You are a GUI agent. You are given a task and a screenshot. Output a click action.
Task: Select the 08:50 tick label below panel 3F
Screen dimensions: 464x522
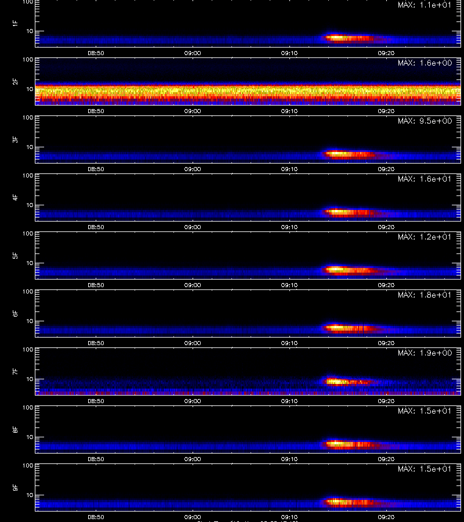(x=96, y=169)
